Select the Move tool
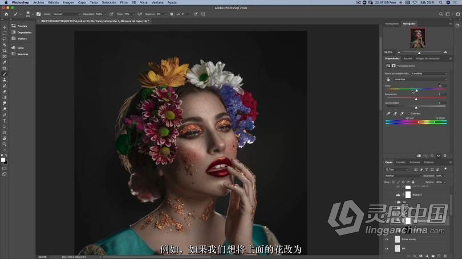Viewport: 462px width, 259px height. 5,27
